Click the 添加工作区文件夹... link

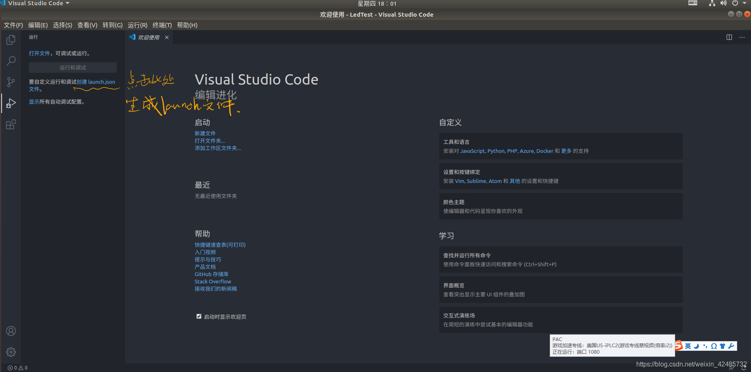[218, 148]
